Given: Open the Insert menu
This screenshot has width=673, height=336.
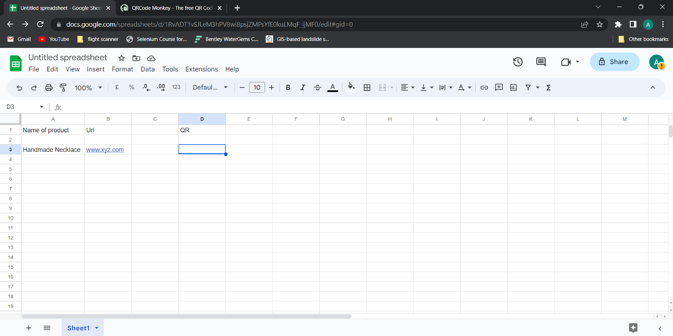Looking at the screenshot, I should (x=95, y=69).
